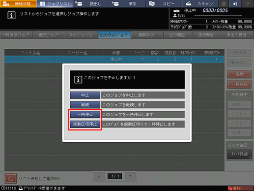
Task: Click the 中止 button to cancel the job
Action: point(85,95)
